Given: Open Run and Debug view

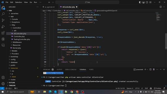Looking at the screenshot, I should [x=3, y=27].
